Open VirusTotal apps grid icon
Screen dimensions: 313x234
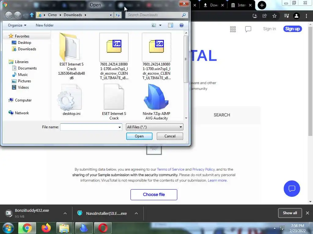click(233, 29)
